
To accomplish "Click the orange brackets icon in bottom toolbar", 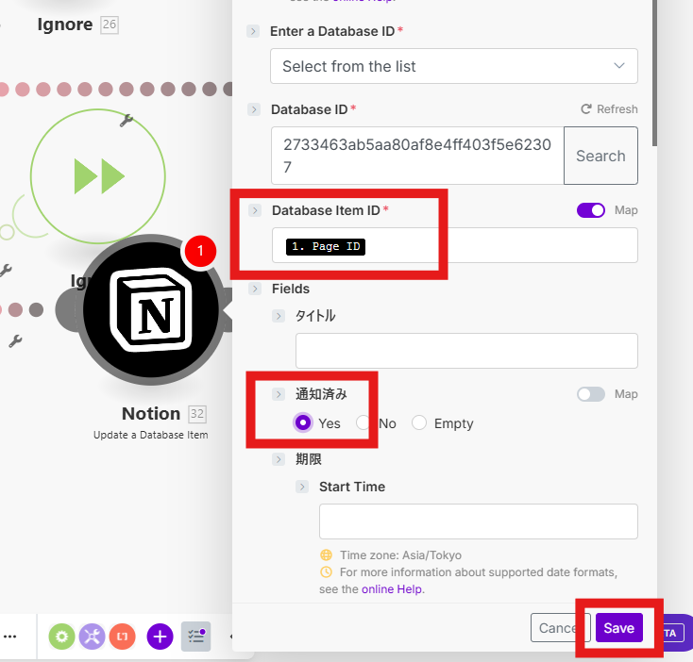I will (x=122, y=637).
